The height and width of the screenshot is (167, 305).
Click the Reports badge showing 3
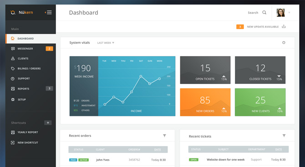click(x=50, y=89)
